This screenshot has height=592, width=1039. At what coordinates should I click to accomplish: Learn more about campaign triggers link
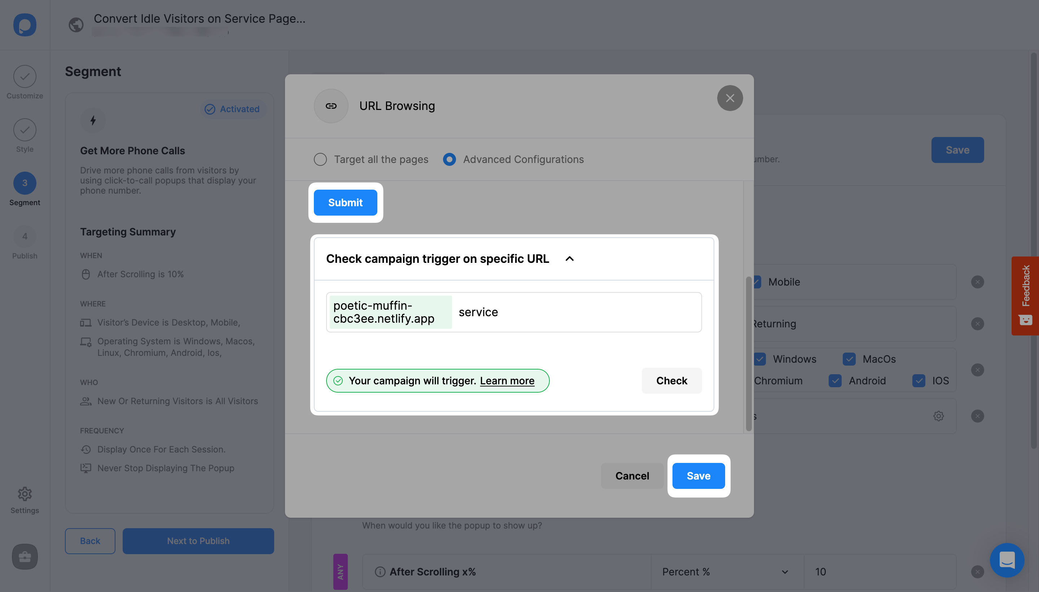coord(507,380)
